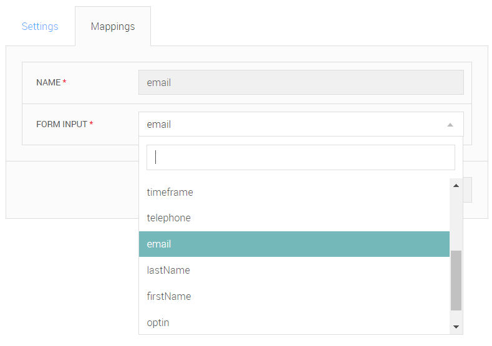Select the optin option
This screenshot has width=492, height=346.
tap(294, 322)
